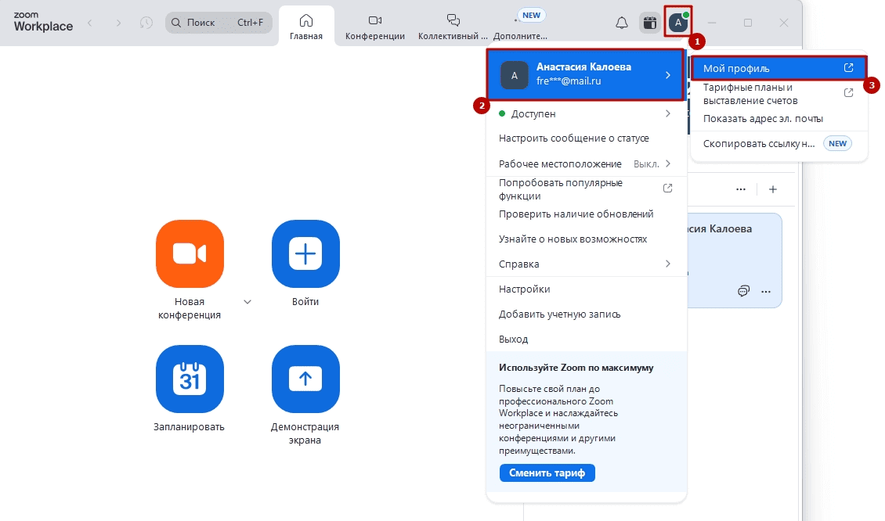The image size is (885, 521).
Task: Click the gift box icon in header
Action: pyautogui.click(x=650, y=23)
